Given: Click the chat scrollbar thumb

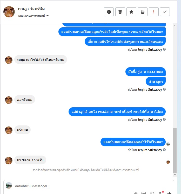Looking at the screenshot, I should coord(175,150).
